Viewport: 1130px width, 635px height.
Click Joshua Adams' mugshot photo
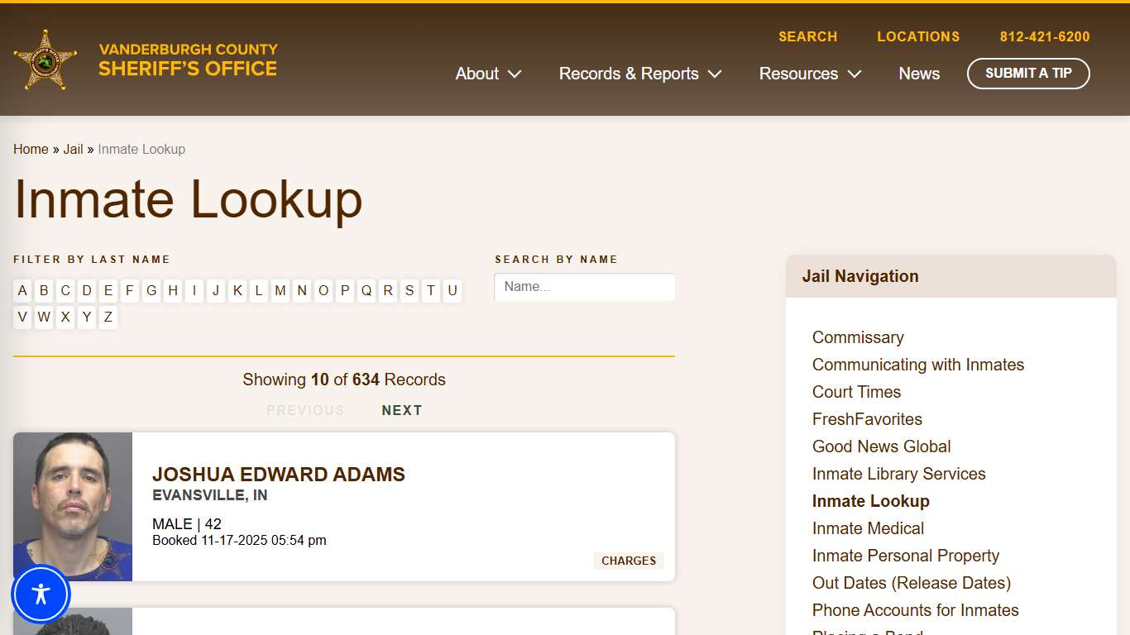click(x=72, y=505)
